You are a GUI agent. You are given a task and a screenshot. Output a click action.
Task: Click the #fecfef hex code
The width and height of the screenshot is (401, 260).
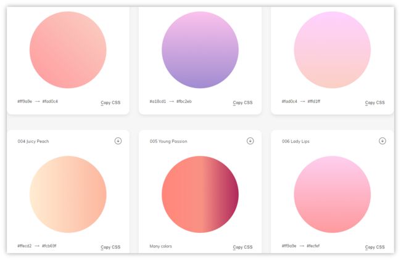tap(313, 246)
